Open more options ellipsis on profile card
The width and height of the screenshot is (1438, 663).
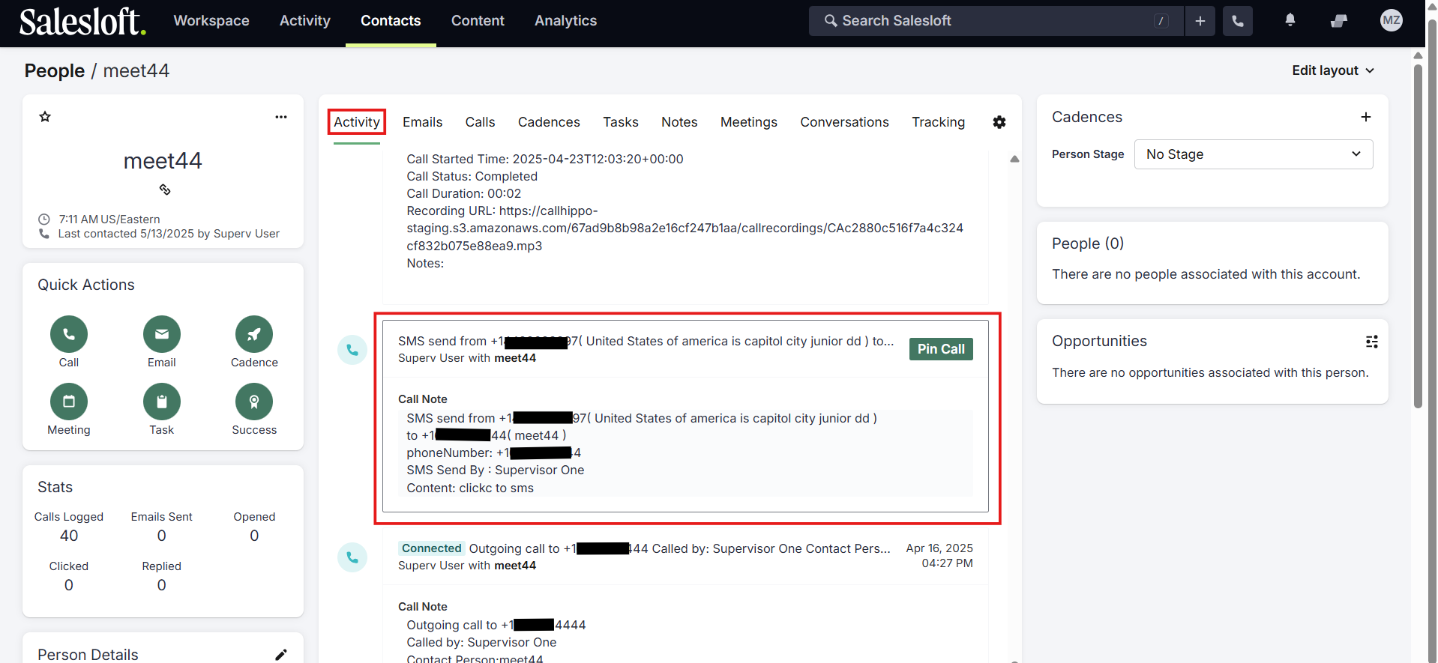point(281,117)
